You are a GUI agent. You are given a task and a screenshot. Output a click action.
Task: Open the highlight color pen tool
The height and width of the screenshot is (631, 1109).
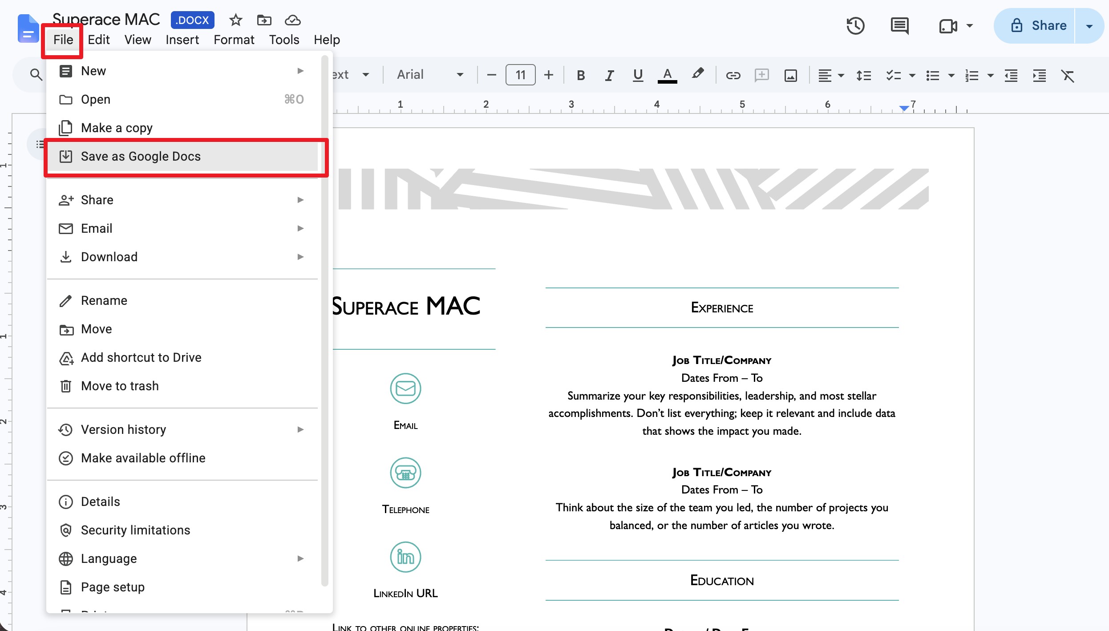click(x=697, y=74)
